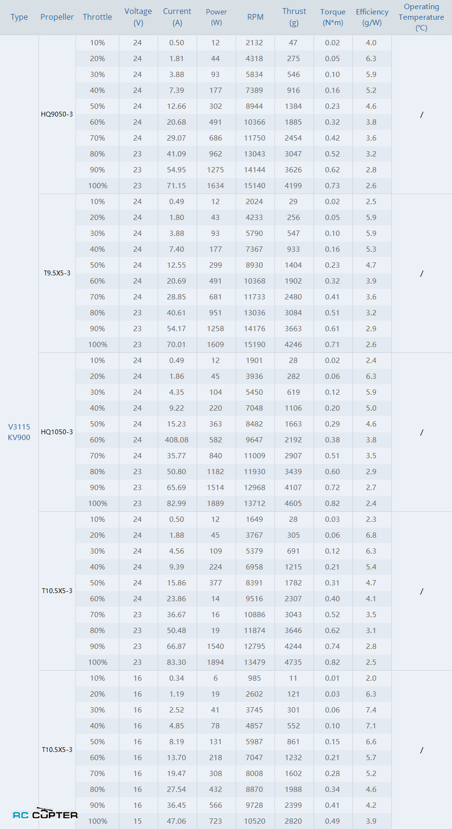Click the 15190 RPM value cell
The width and height of the screenshot is (452, 829).
click(x=254, y=345)
